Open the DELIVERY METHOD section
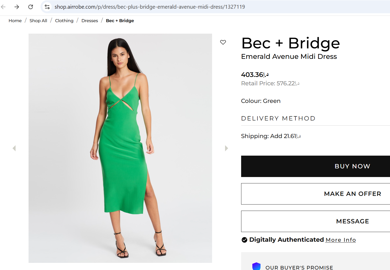This screenshot has height=270, width=390. [x=278, y=118]
